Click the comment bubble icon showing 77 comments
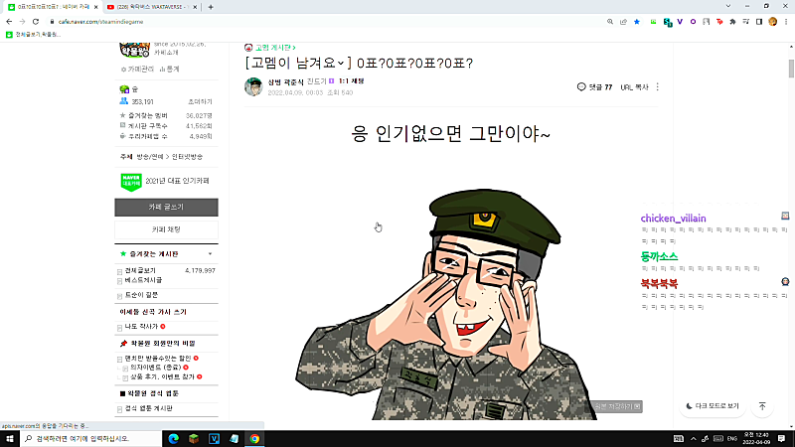The image size is (795, 447). pos(581,87)
